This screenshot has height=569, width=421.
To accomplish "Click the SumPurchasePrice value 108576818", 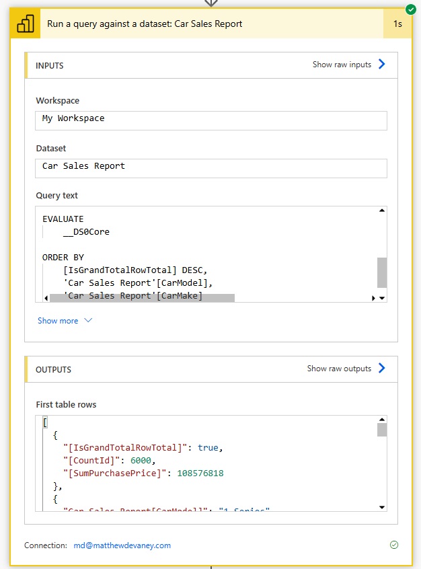I will tap(200, 473).
